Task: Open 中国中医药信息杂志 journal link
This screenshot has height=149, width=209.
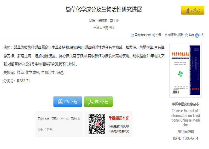Action: 185,104
